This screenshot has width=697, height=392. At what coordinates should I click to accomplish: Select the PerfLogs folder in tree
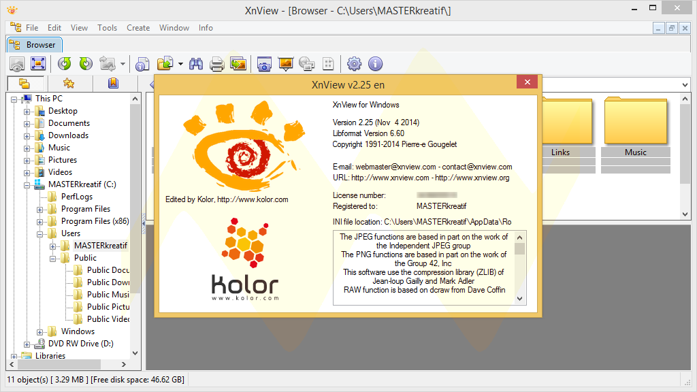[x=77, y=197]
